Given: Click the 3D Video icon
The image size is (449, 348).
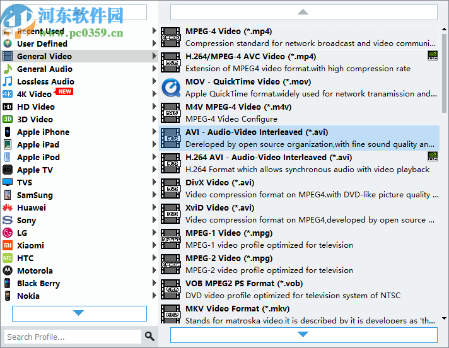Looking at the screenshot, I should point(8,119).
